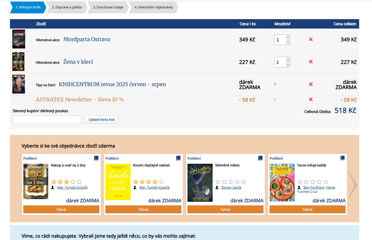Open author Steven Savile's page
Viewport: 372px width, 240px height.
pos(231,188)
